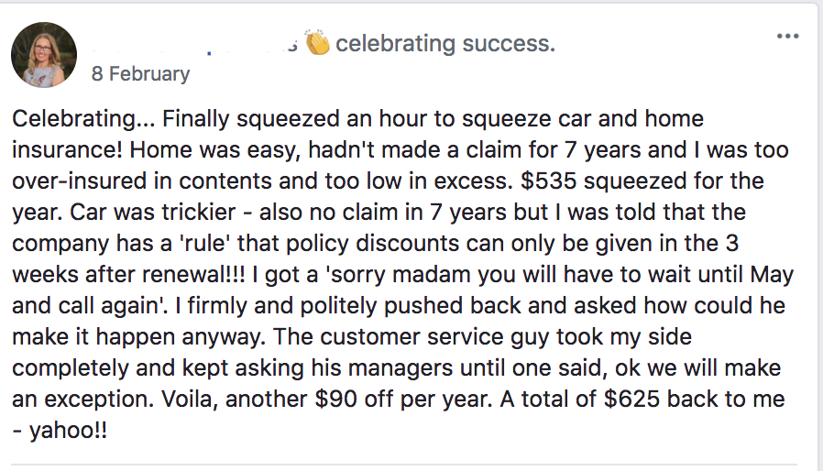Click 'over-insured' in the post body
823x471 pixels.
pos(76,181)
